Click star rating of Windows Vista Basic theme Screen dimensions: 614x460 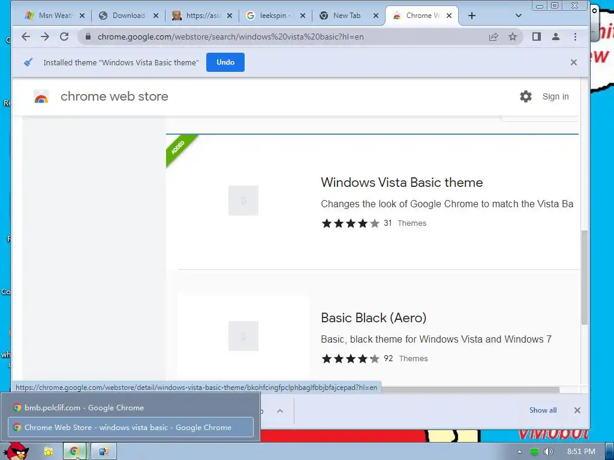tap(350, 223)
